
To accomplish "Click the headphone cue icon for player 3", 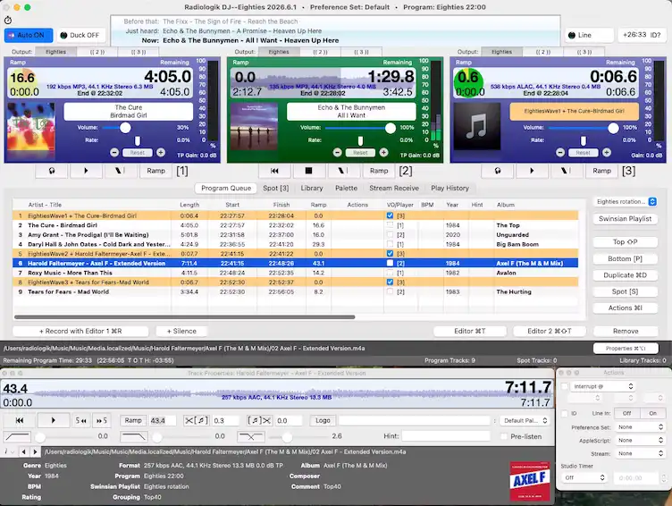I will tap(498, 171).
